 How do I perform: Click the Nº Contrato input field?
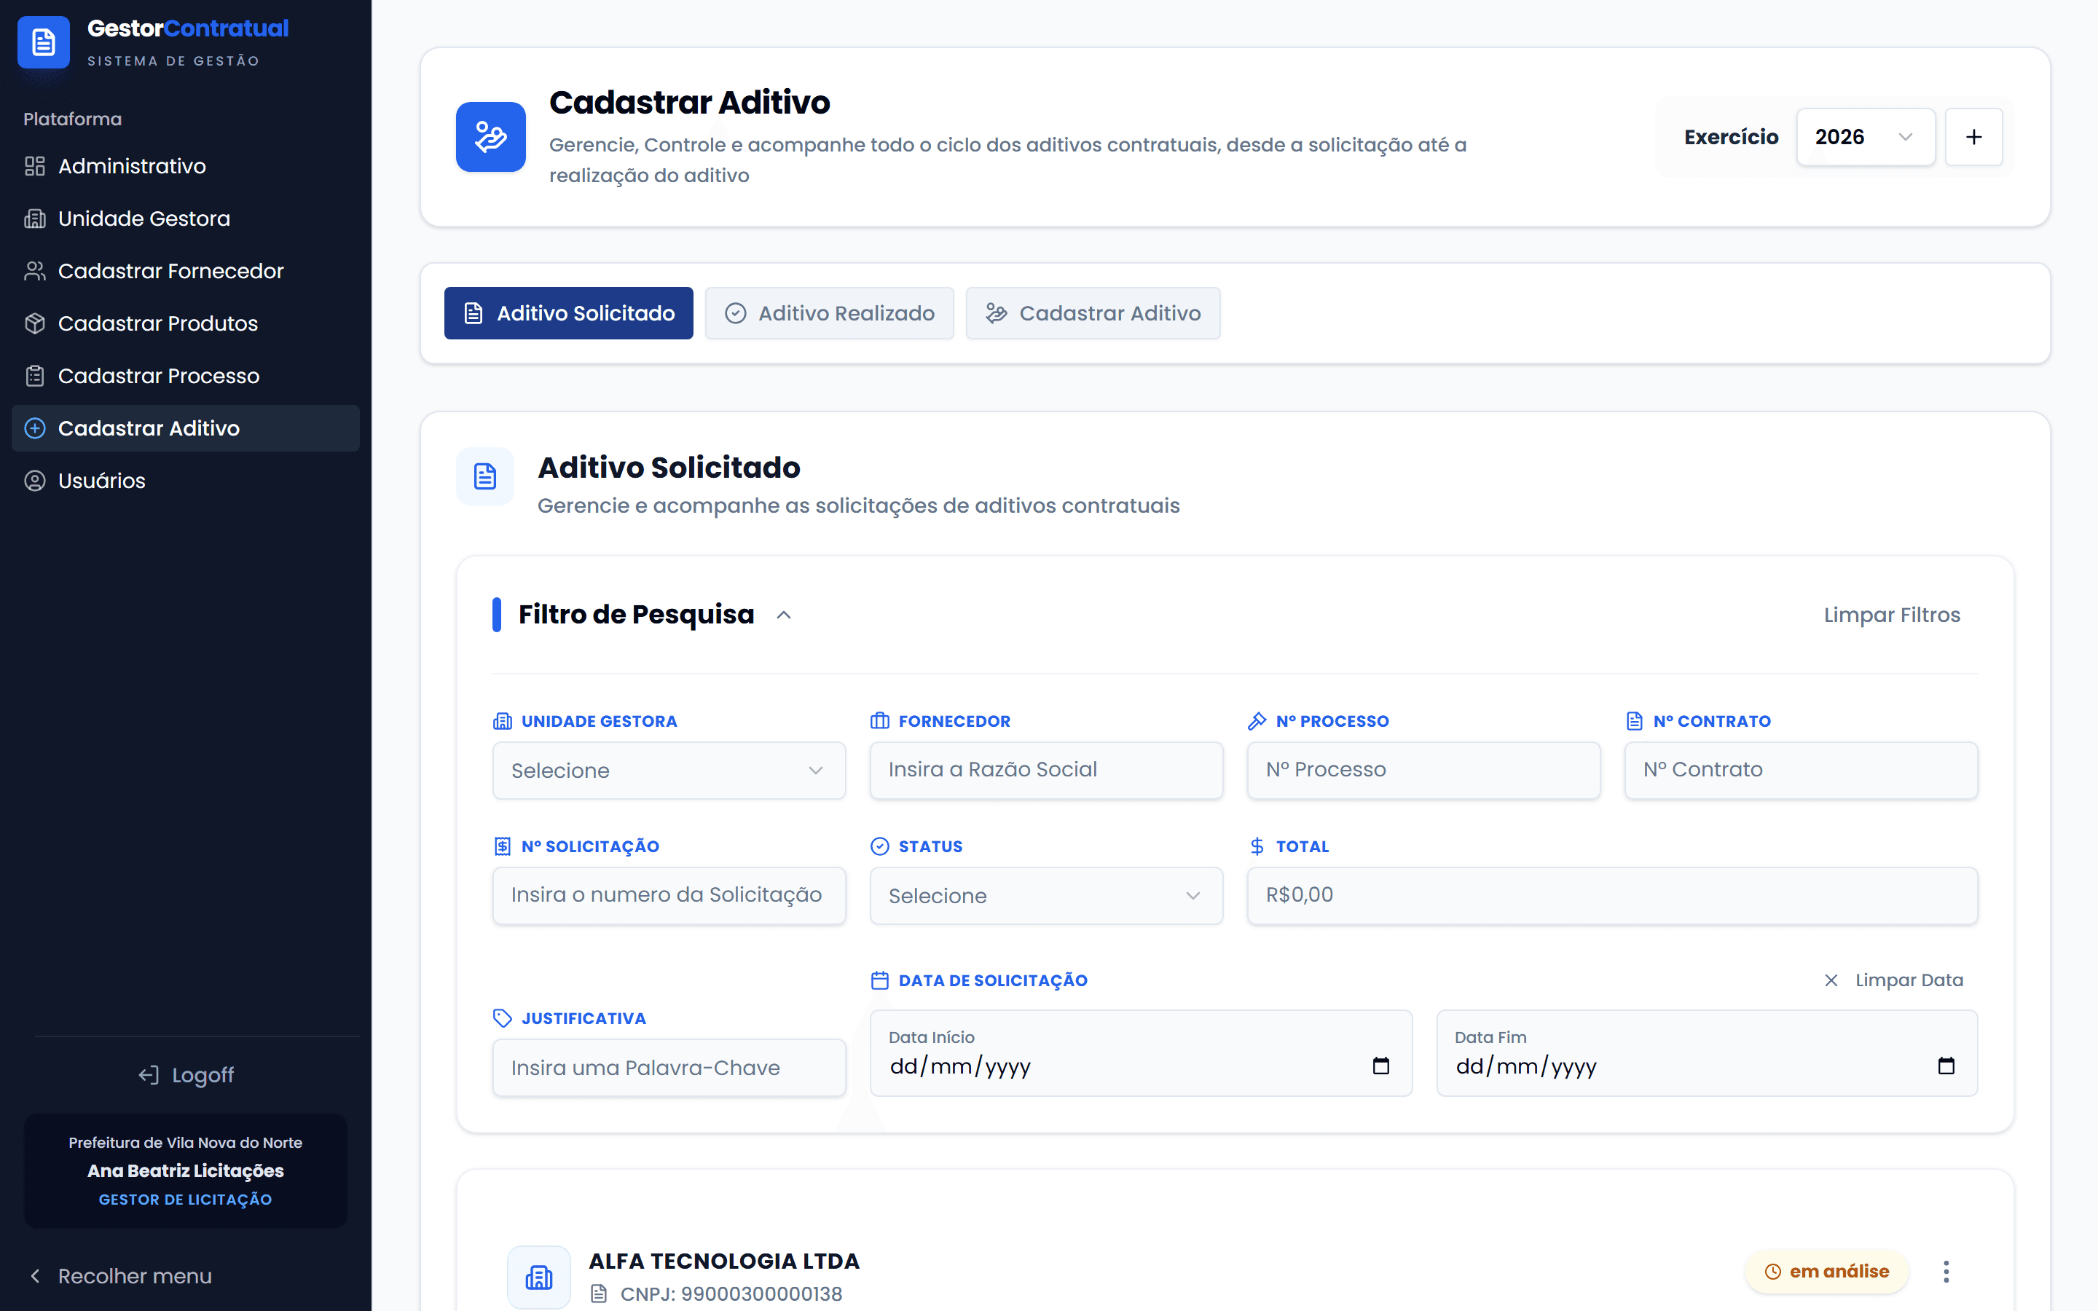coord(1801,770)
